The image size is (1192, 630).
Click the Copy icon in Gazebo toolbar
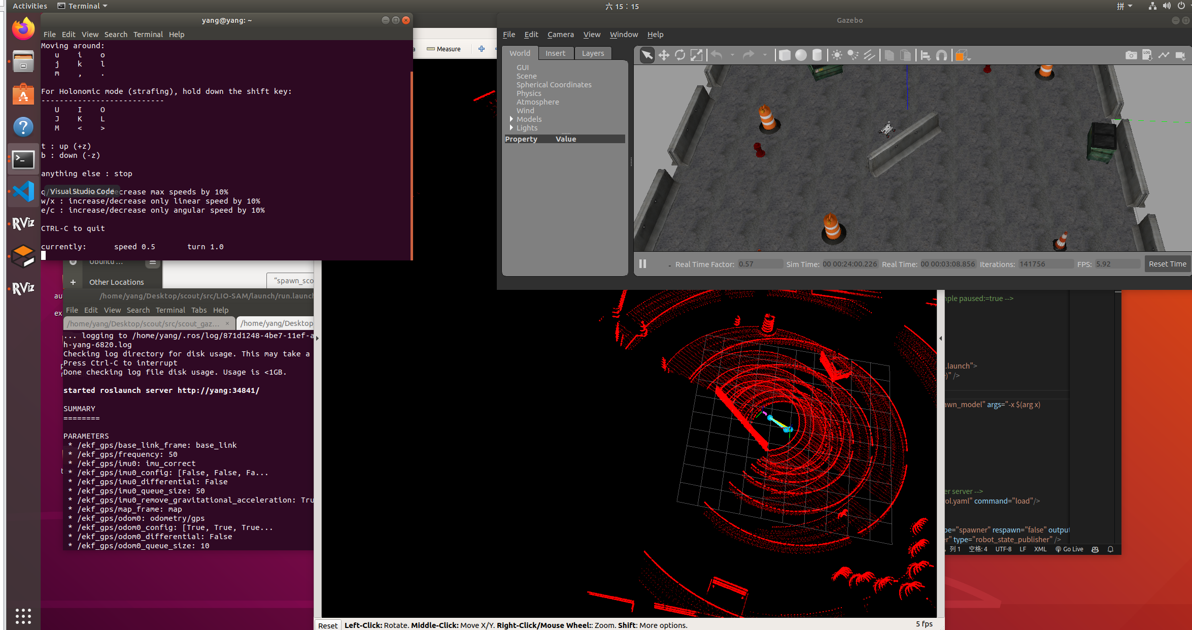coord(889,55)
